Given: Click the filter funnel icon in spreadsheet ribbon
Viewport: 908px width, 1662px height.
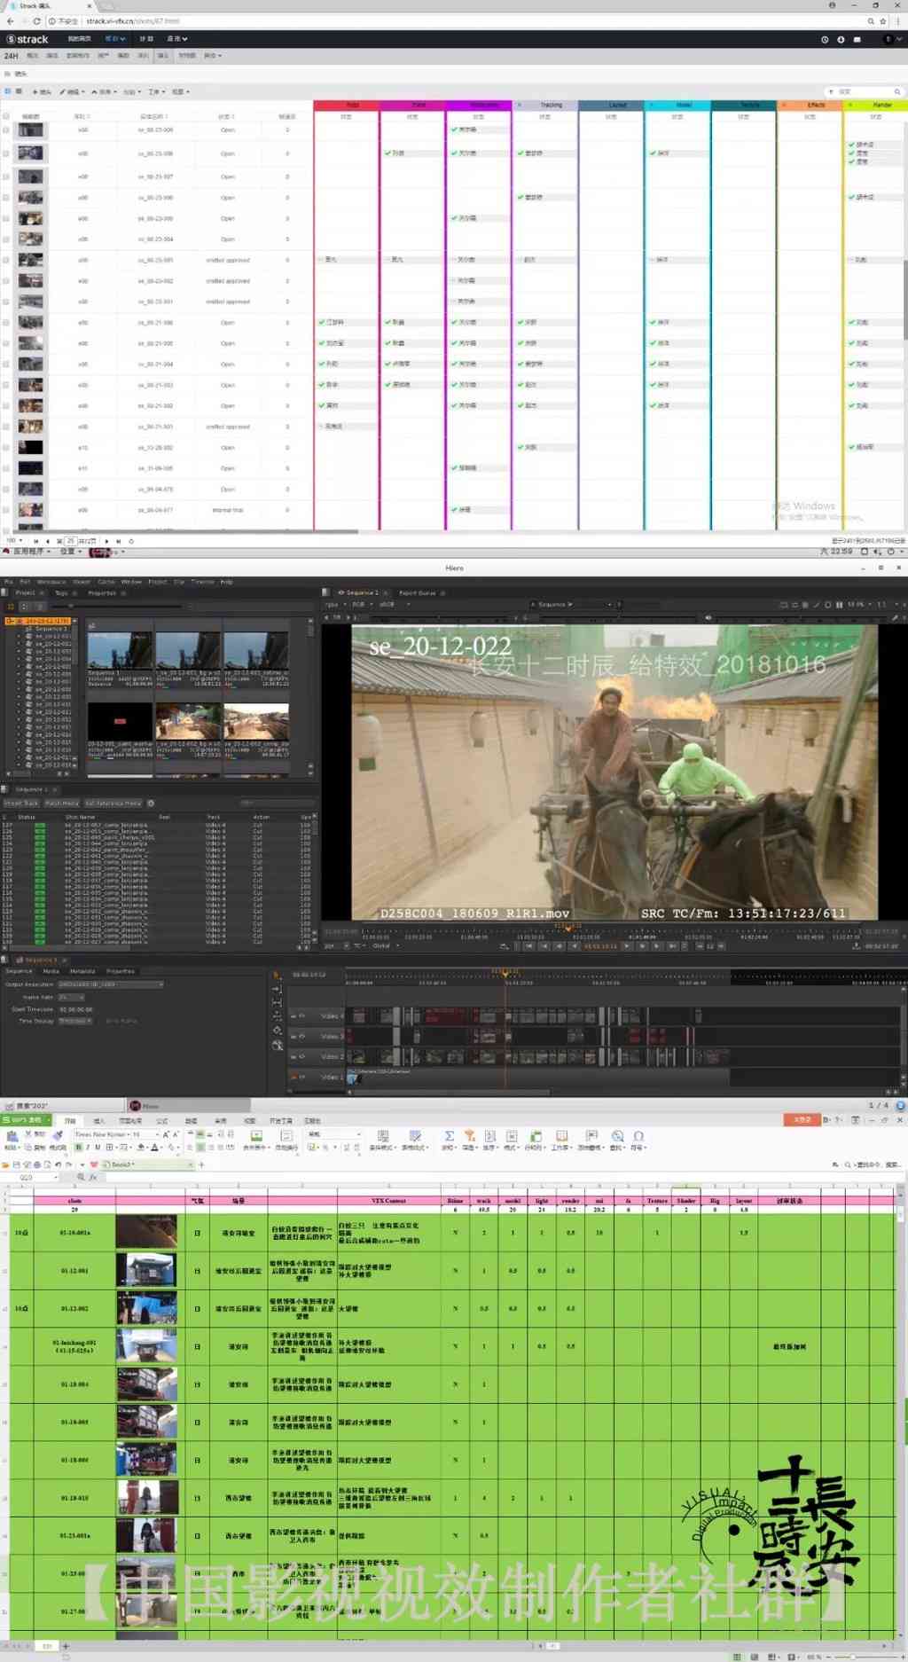Looking at the screenshot, I should tap(470, 1136).
